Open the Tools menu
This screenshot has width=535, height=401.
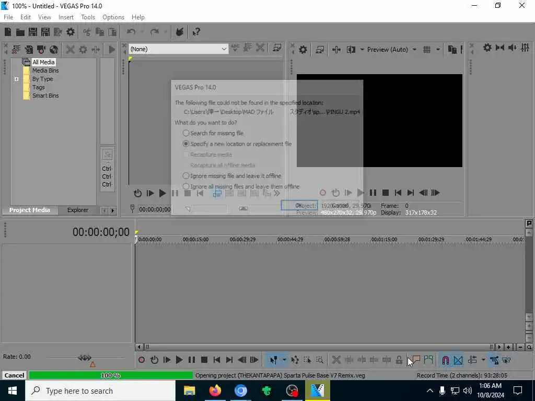point(88,17)
